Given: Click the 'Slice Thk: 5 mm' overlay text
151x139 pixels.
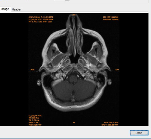Looking at the screenshot, I should pos(111,123).
